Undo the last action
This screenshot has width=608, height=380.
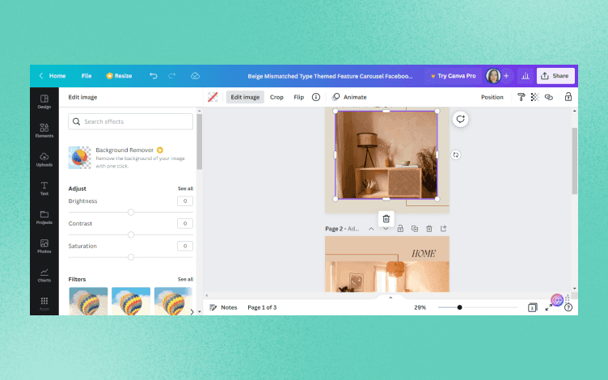[x=154, y=76]
